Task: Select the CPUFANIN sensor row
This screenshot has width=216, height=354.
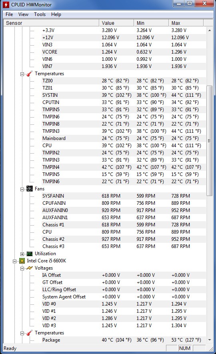Action: tap(105, 203)
